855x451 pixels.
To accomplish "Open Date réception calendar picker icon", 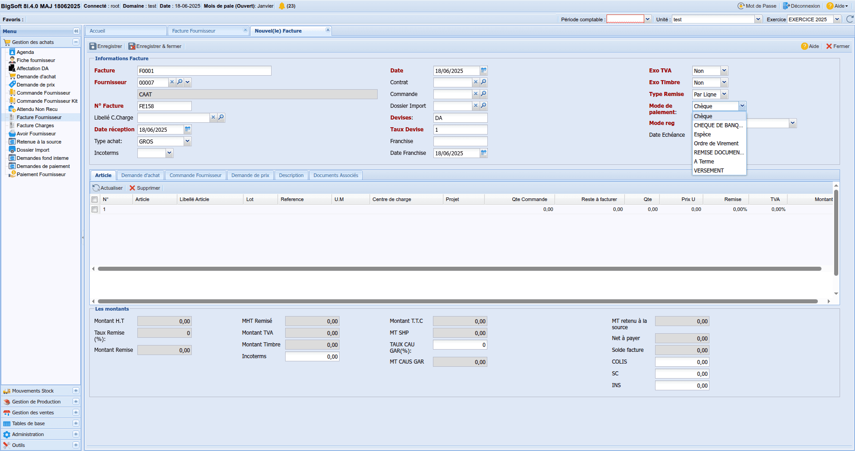I will (x=188, y=129).
